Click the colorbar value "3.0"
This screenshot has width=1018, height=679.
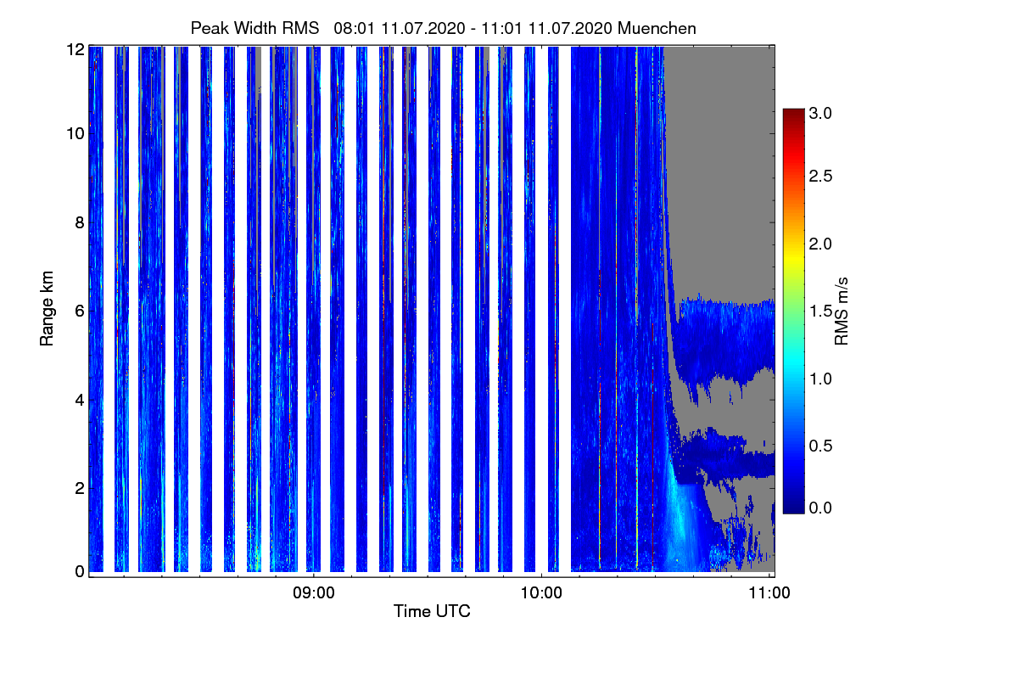pyautogui.click(x=819, y=112)
